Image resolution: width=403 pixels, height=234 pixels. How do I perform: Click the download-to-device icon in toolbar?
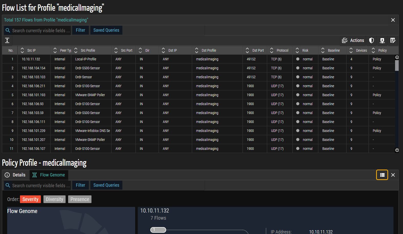pyautogui.click(x=382, y=40)
